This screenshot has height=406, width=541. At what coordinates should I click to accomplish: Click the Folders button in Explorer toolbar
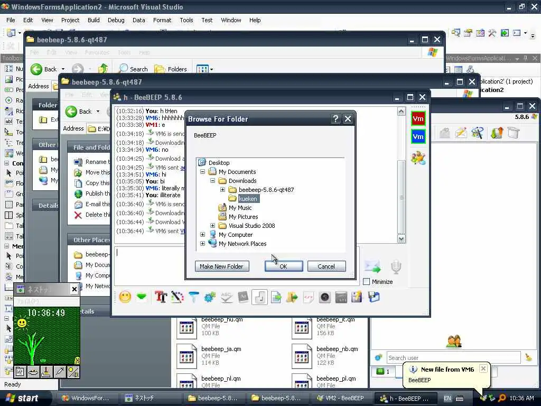[x=171, y=69]
